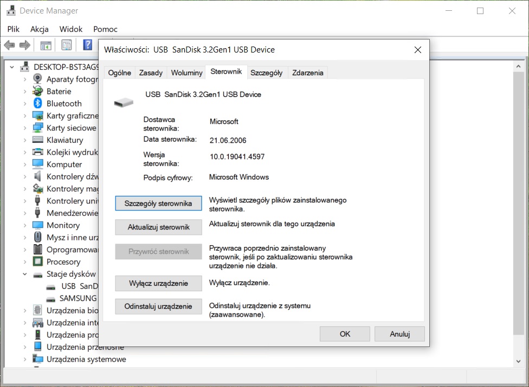Open the Akcja menu
Viewport: 529px width, 387px height.
(40, 29)
